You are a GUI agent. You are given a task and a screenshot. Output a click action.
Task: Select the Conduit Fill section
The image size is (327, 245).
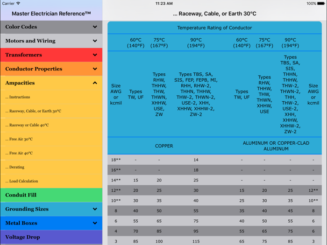(21, 195)
